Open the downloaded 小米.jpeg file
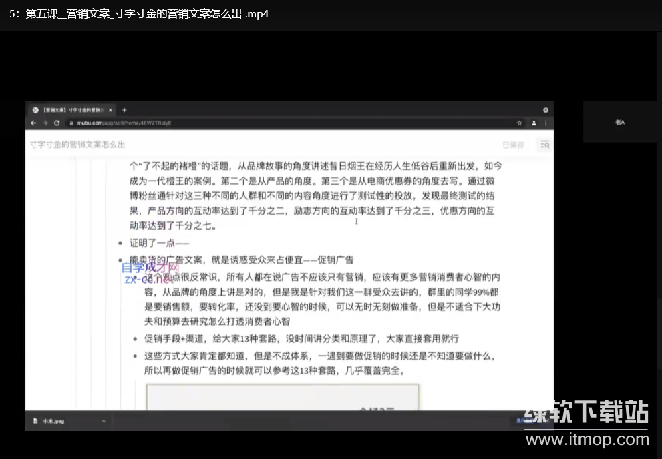The height and width of the screenshot is (459, 662). pos(53,421)
